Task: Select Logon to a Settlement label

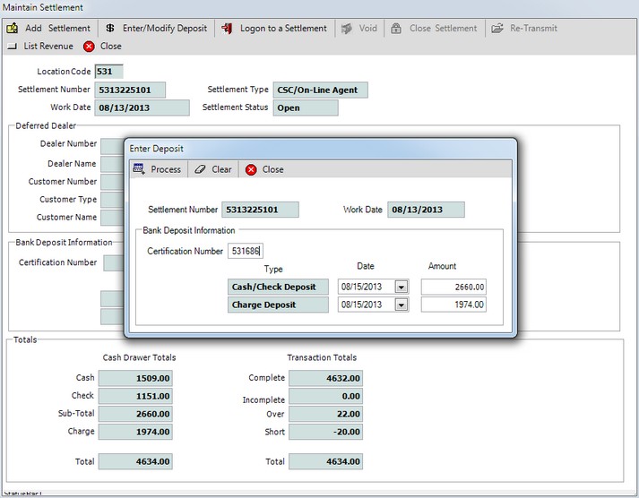Action: [x=283, y=28]
